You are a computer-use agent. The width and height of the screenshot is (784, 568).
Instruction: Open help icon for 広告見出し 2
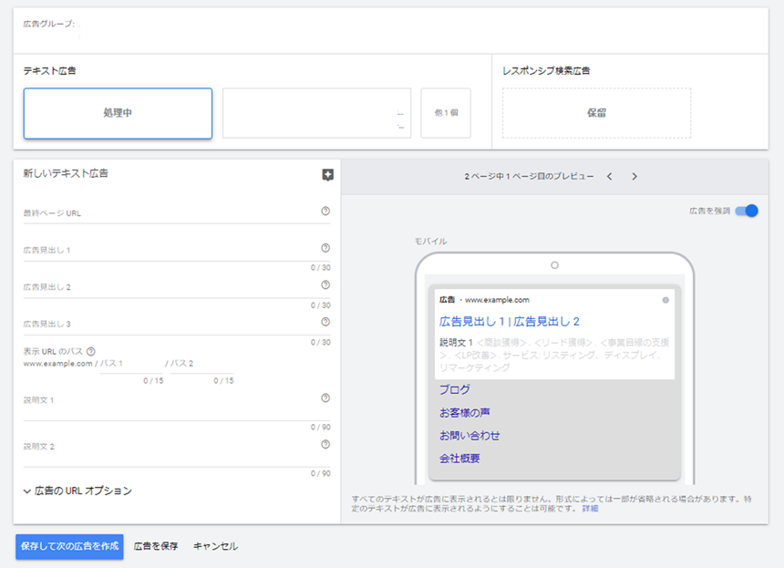tap(325, 285)
